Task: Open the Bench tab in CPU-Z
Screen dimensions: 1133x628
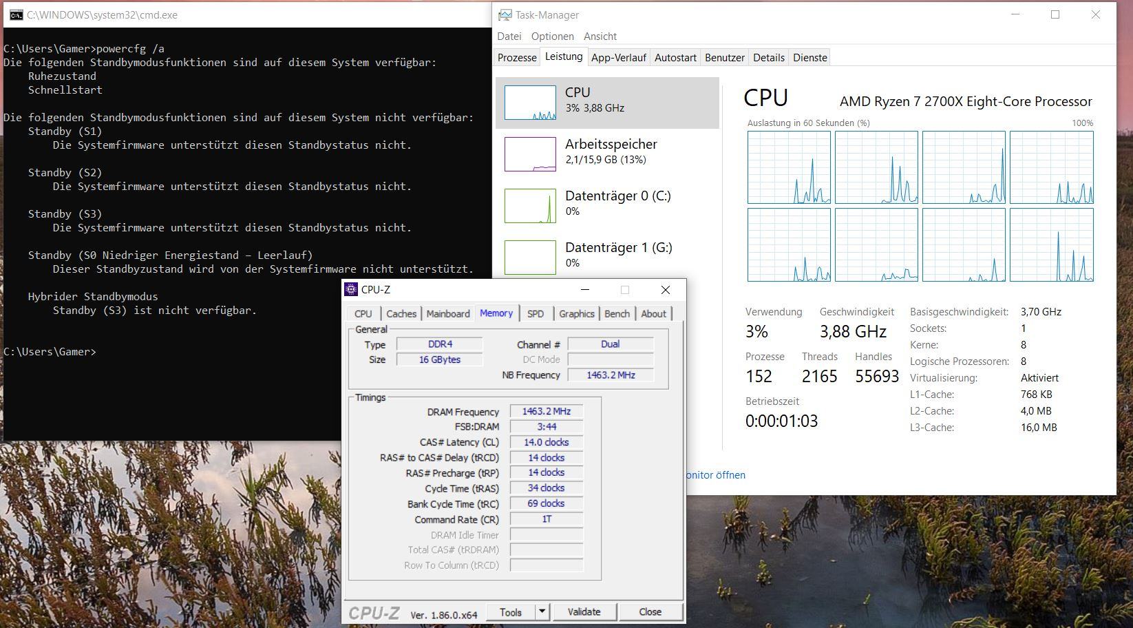Action: click(x=617, y=313)
